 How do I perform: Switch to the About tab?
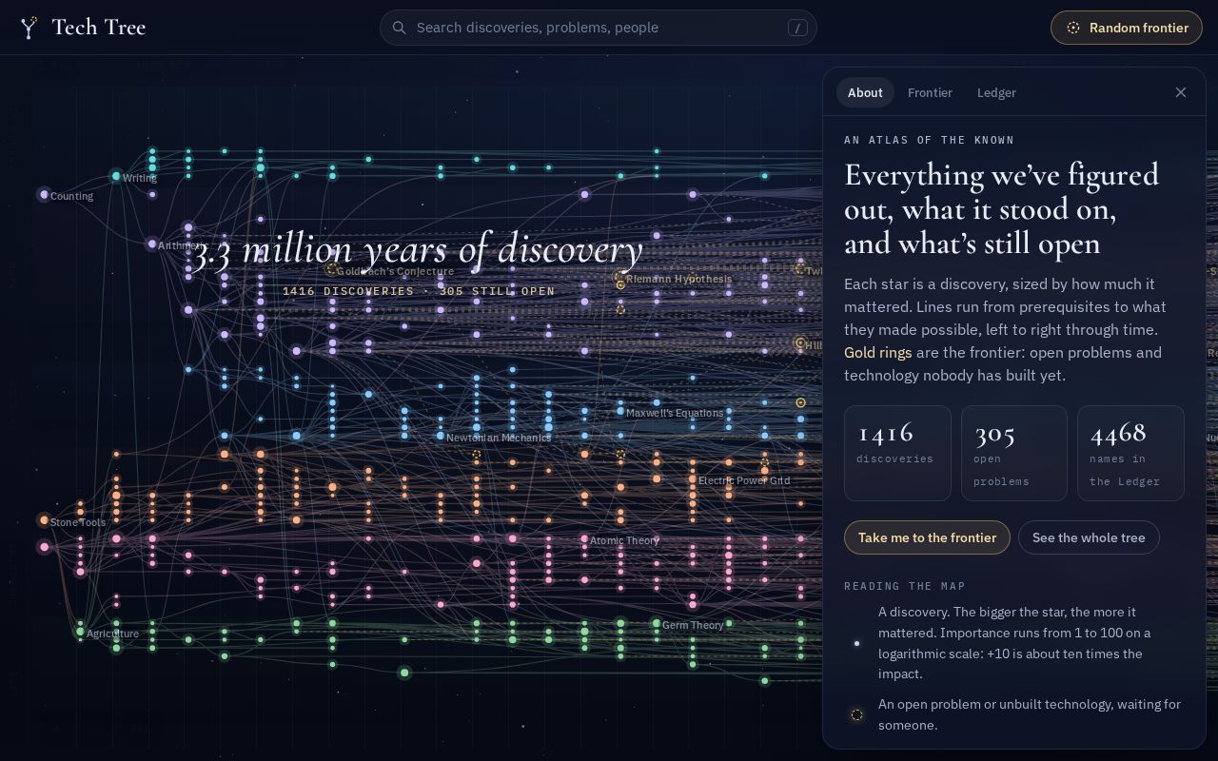point(865,92)
